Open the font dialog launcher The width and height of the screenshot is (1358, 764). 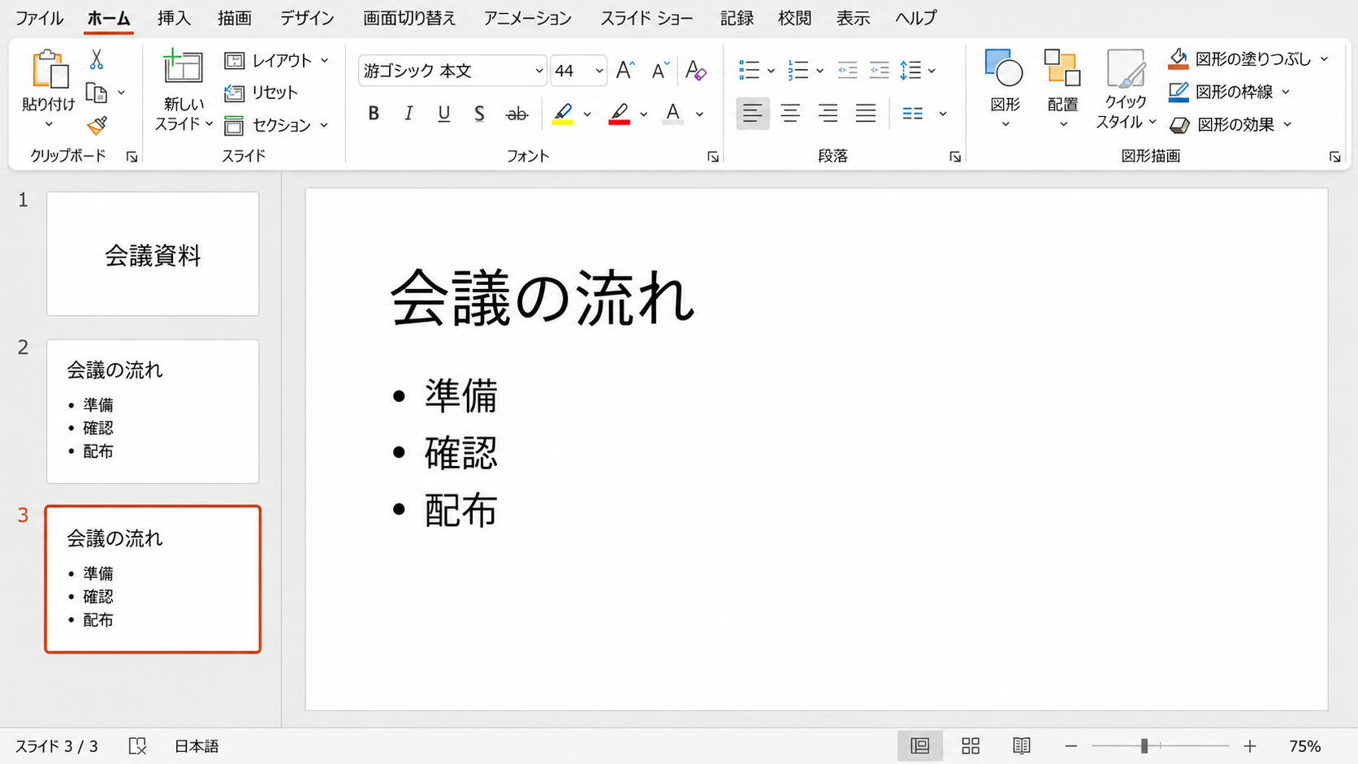tap(713, 157)
